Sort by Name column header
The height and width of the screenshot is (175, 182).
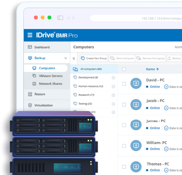click(152, 69)
